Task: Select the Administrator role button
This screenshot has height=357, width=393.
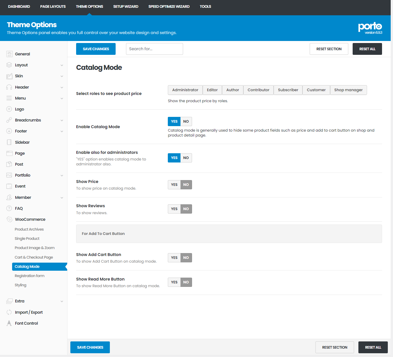Action: 185,90
